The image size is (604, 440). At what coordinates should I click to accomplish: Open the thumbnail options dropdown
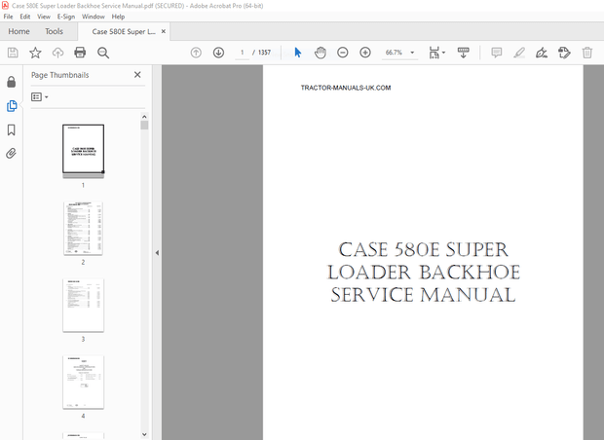(x=40, y=97)
